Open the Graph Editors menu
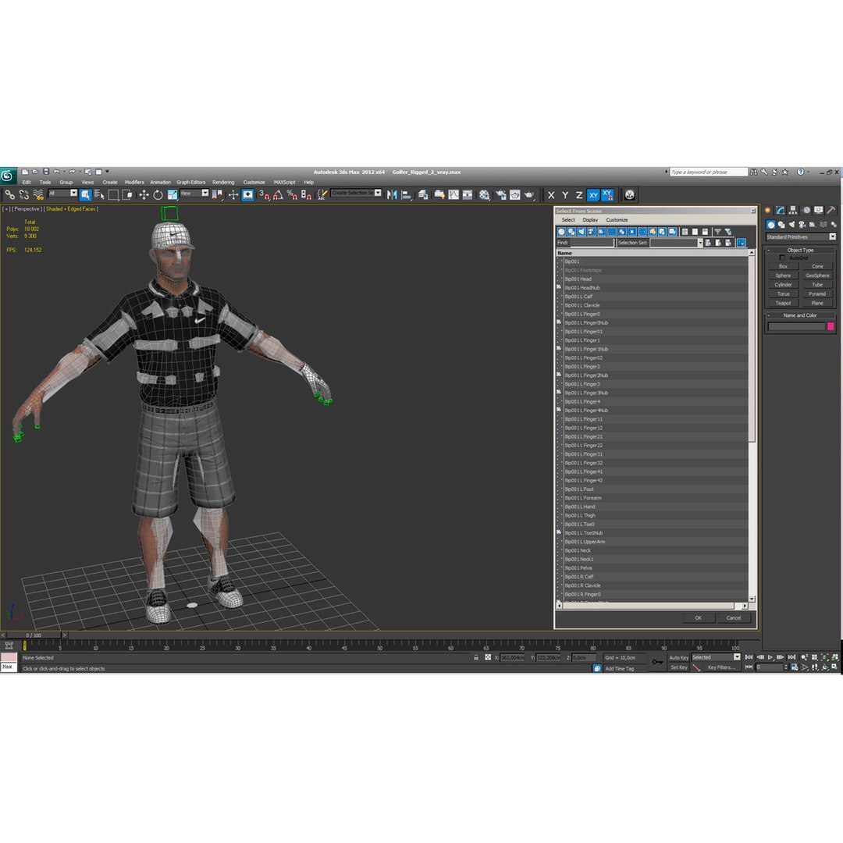The image size is (843, 843). tap(191, 182)
